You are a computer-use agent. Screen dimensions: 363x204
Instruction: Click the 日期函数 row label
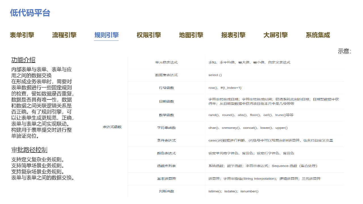point(166,101)
